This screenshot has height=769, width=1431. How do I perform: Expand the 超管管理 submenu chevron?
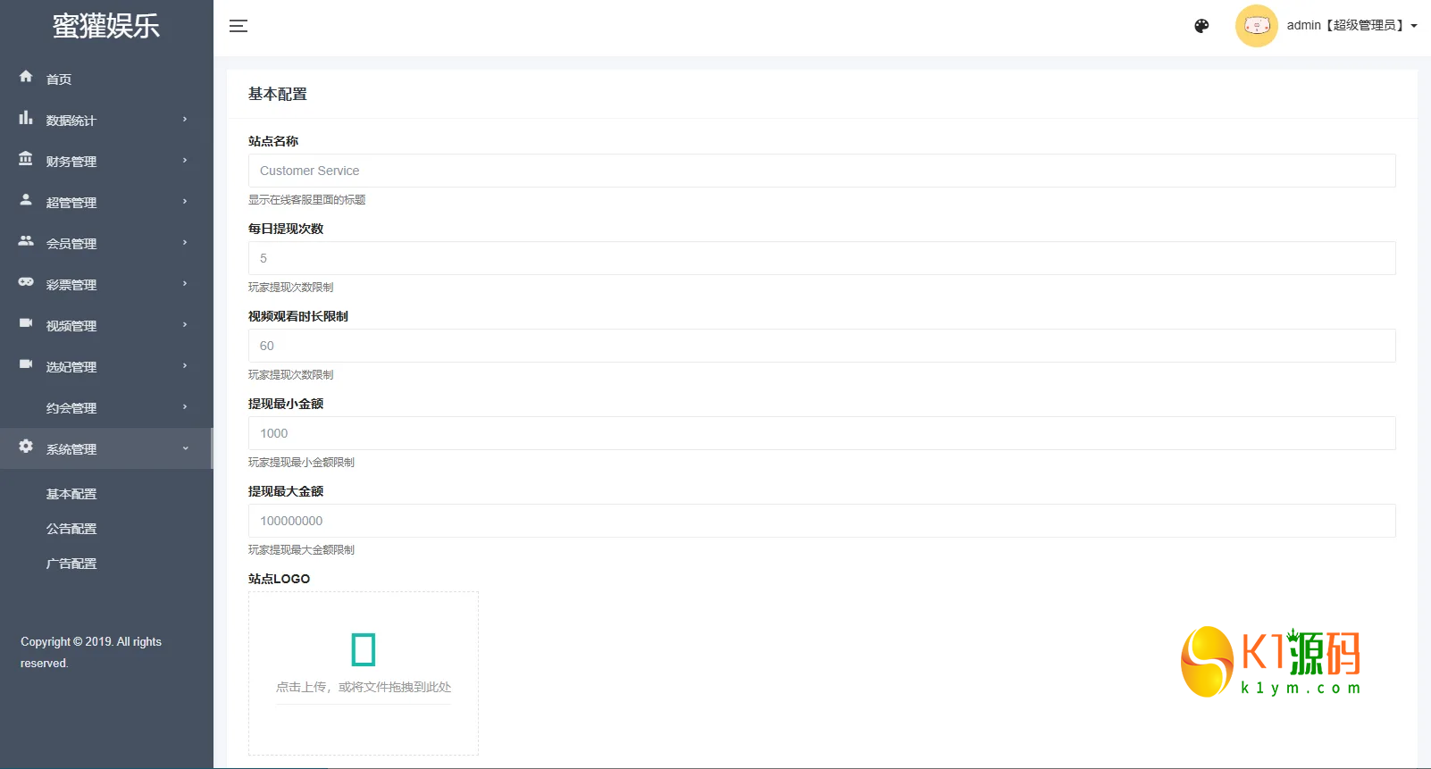(x=185, y=201)
